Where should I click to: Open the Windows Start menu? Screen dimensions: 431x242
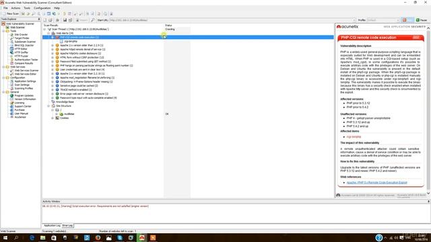5,237
